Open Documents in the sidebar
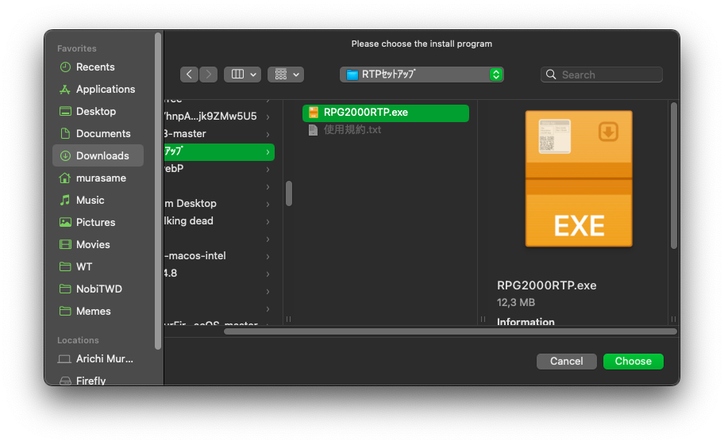The width and height of the screenshot is (724, 444). (x=103, y=134)
